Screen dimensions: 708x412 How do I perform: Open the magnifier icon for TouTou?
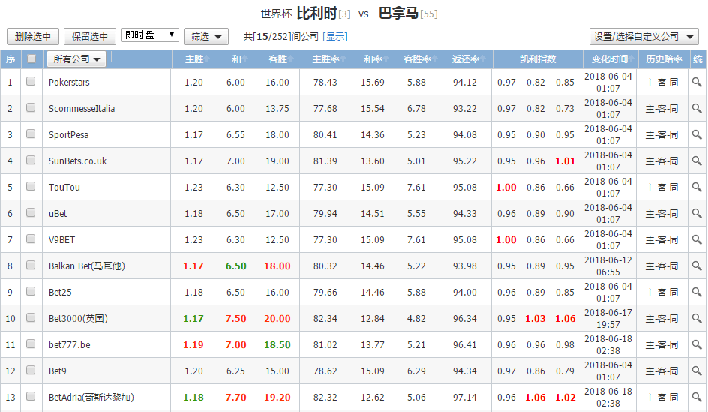pyautogui.click(x=697, y=187)
